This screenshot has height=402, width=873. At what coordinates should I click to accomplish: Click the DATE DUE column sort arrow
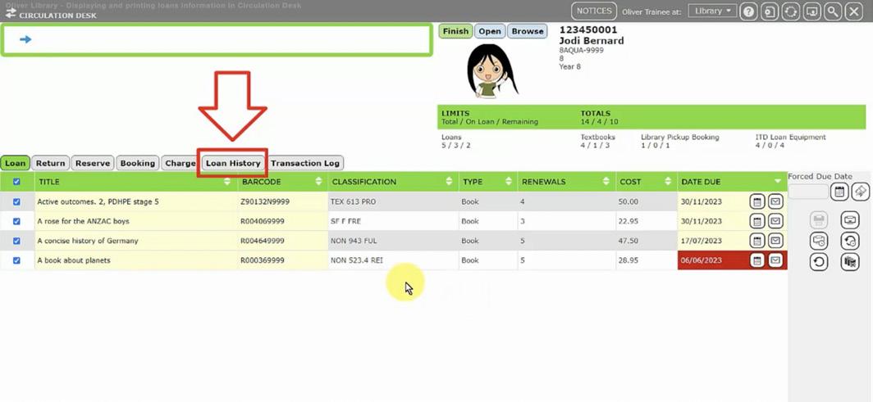(x=778, y=182)
